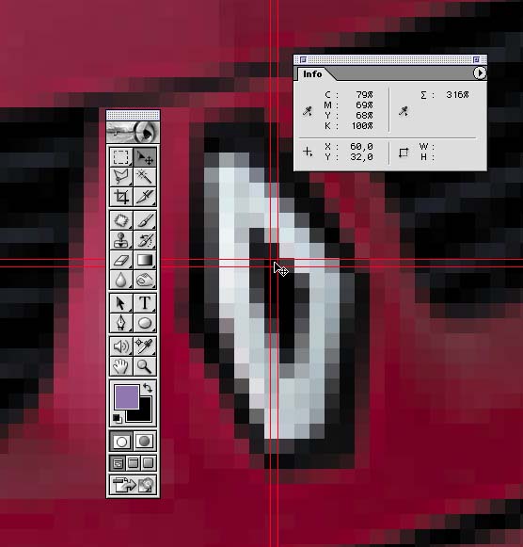Screen dimensions: 523x547
Task: Open the Info palette menu arrow
Action: pos(480,72)
